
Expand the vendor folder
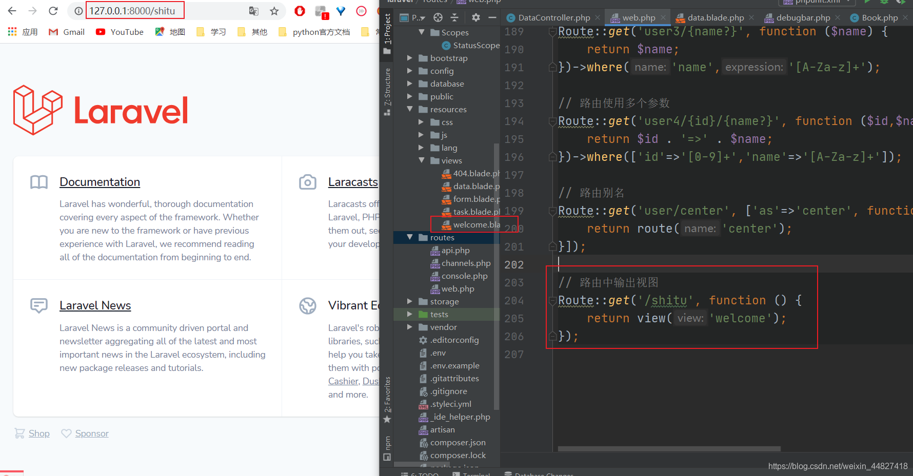pos(409,327)
